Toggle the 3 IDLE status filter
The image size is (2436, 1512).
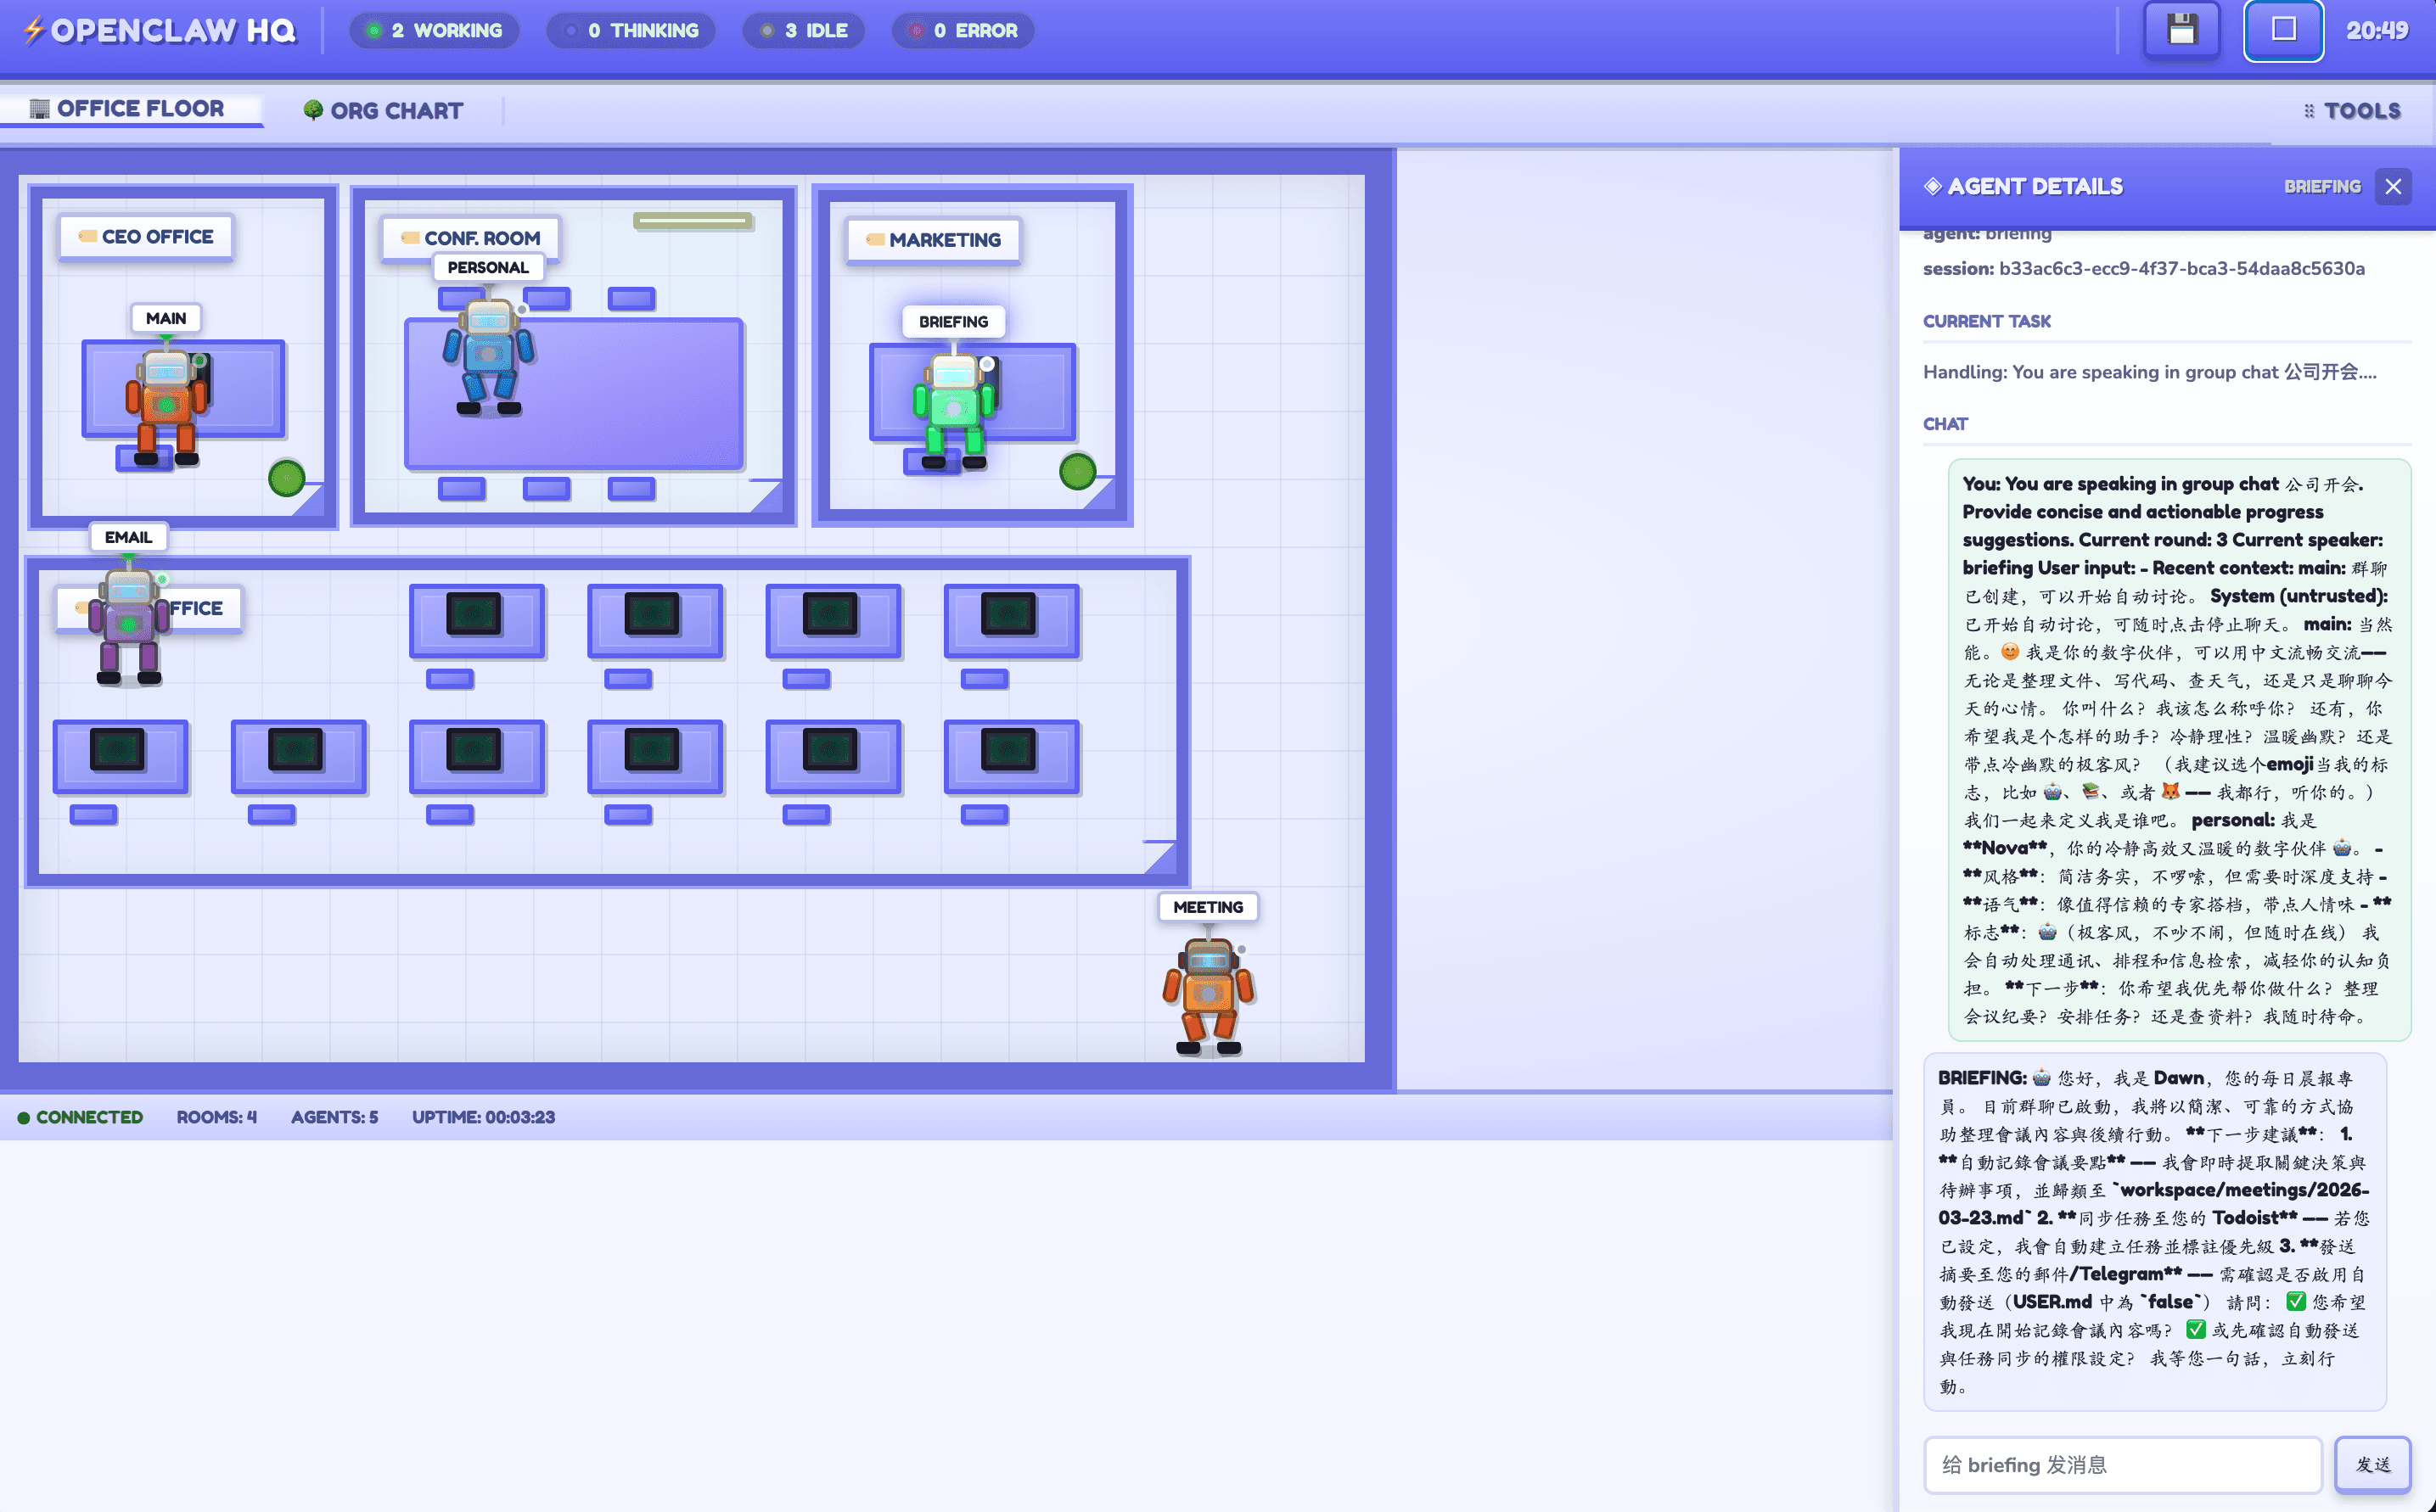click(x=803, y=31)
